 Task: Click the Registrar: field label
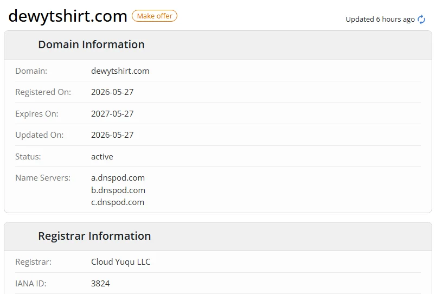click(x=34, y=262)
